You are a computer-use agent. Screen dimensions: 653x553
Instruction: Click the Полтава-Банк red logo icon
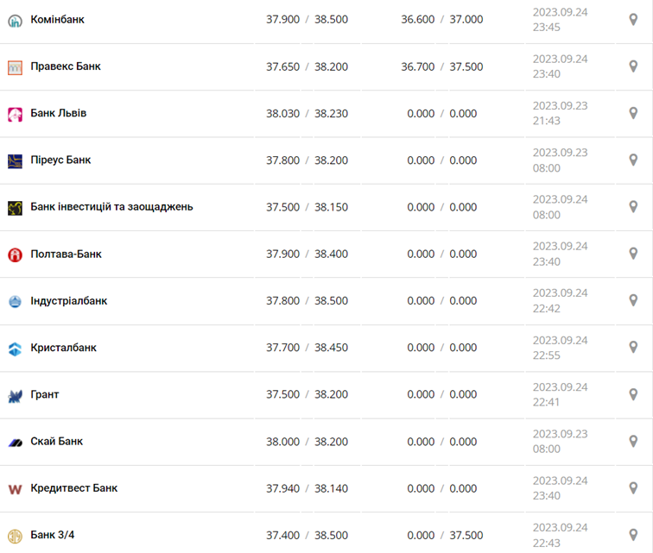pos(15,255)
